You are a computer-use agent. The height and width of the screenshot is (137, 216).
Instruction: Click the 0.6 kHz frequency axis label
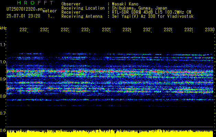(3, 130)
